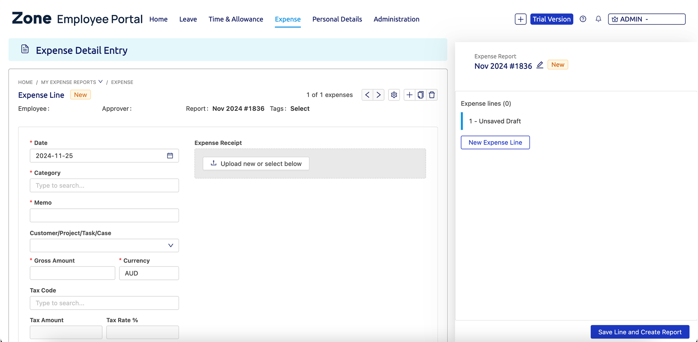This screenshot has height=342, width=698.
Task: Open the ADMIN user menu
Action: [x=647, y=19]
